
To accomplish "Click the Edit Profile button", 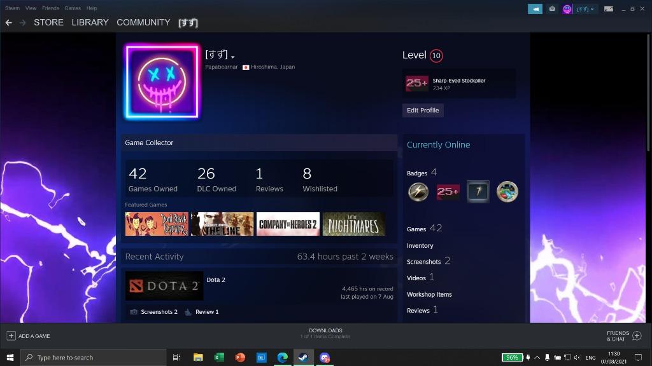I will (x=423, y=110).
